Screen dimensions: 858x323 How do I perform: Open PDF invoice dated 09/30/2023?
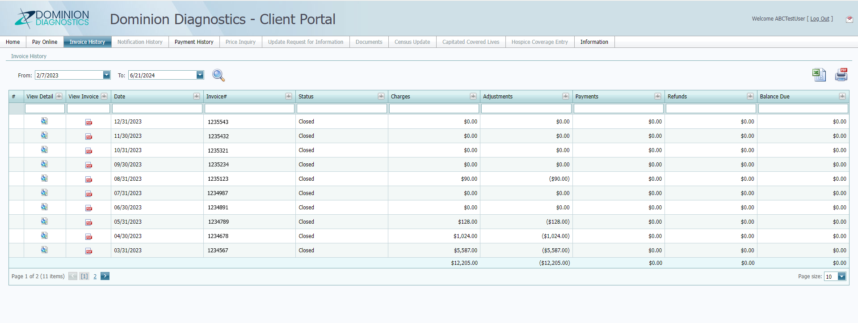click(89, 165)
